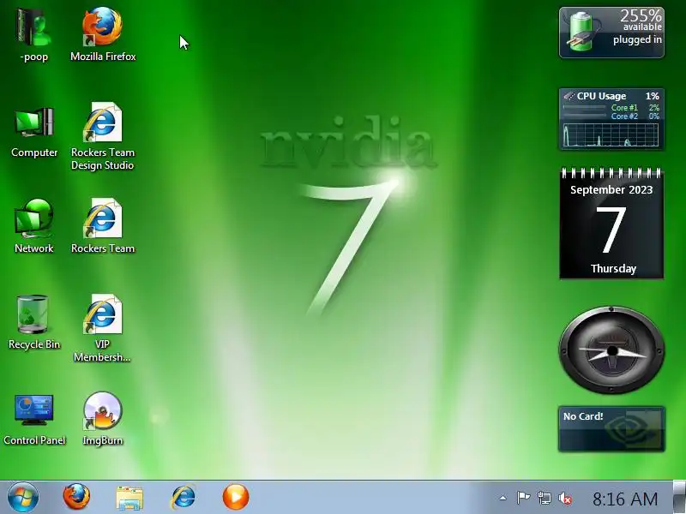
Task: Open Windows Media Player from taskbar
Action: pyautogui.click(x=236, y=497)
